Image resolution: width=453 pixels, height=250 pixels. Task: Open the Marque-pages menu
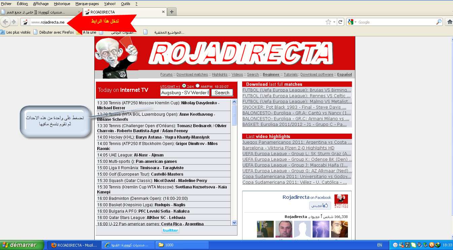point(87,4)
